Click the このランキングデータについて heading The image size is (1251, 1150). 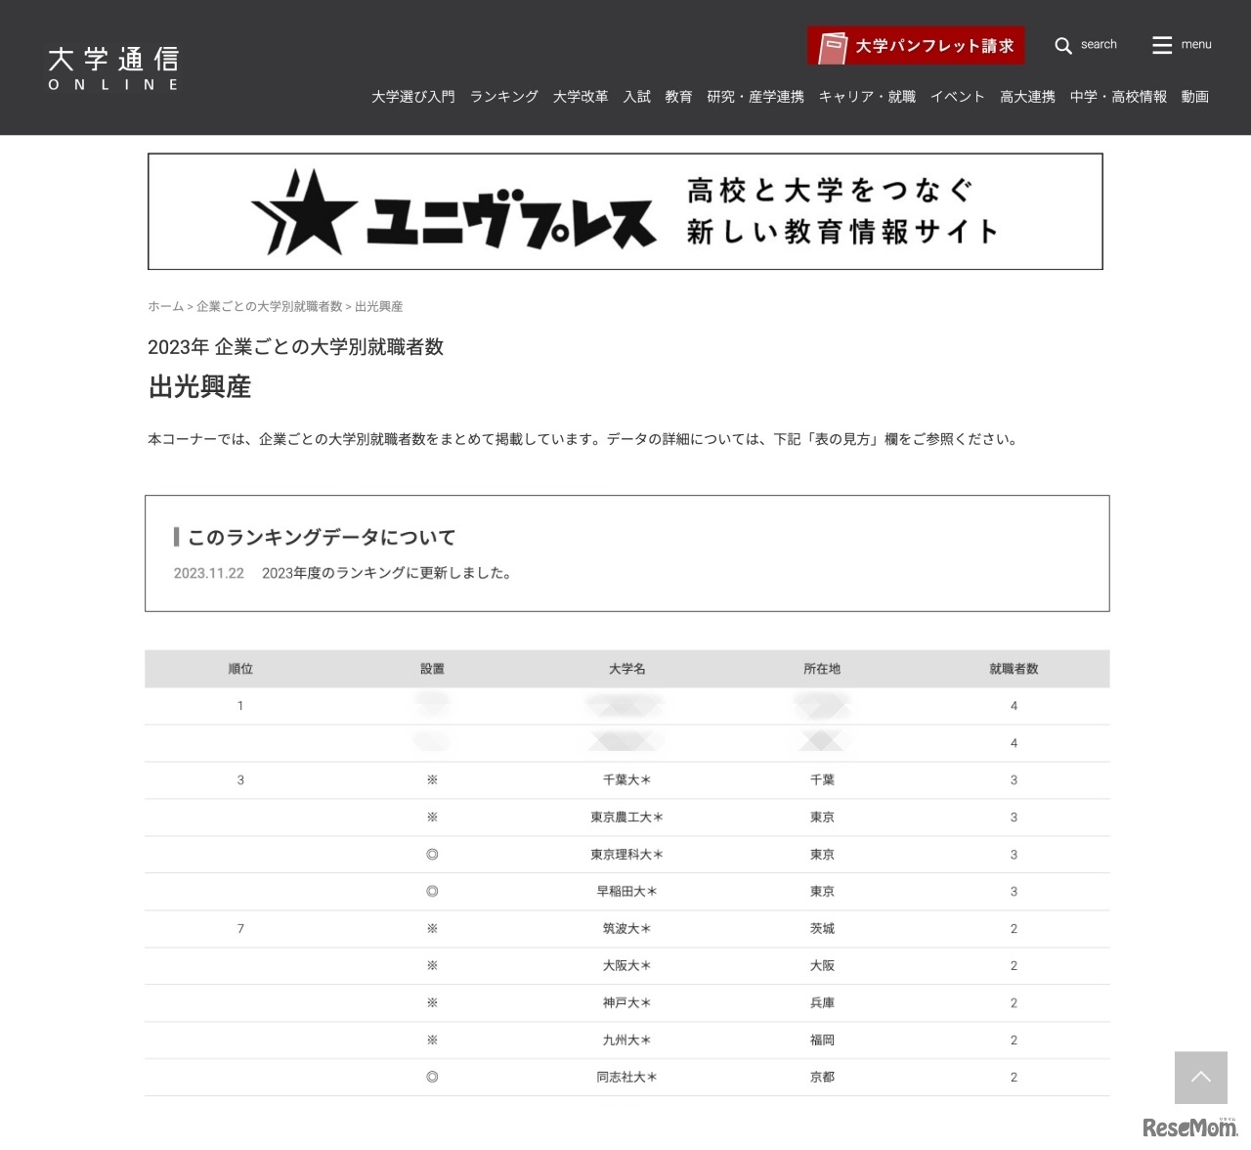point(322,537)
